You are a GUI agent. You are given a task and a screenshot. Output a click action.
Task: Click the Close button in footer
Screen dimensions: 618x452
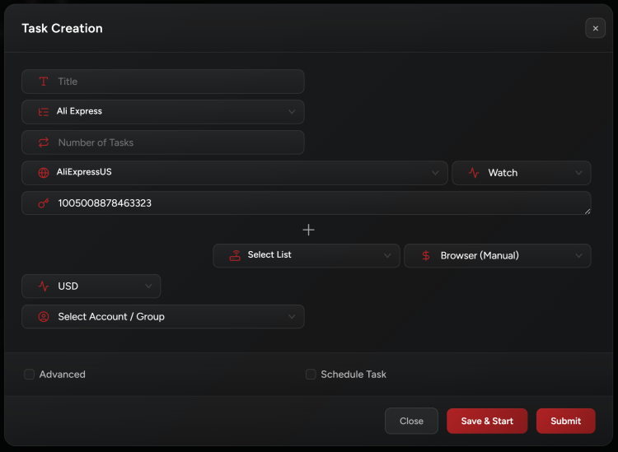[411, 421]
